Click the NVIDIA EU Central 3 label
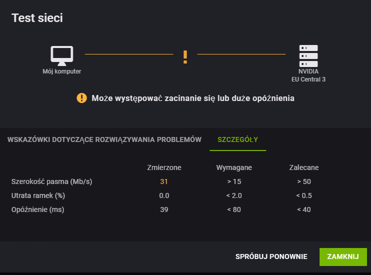This screenshot has width=371, height=275. tap(309, 75)
